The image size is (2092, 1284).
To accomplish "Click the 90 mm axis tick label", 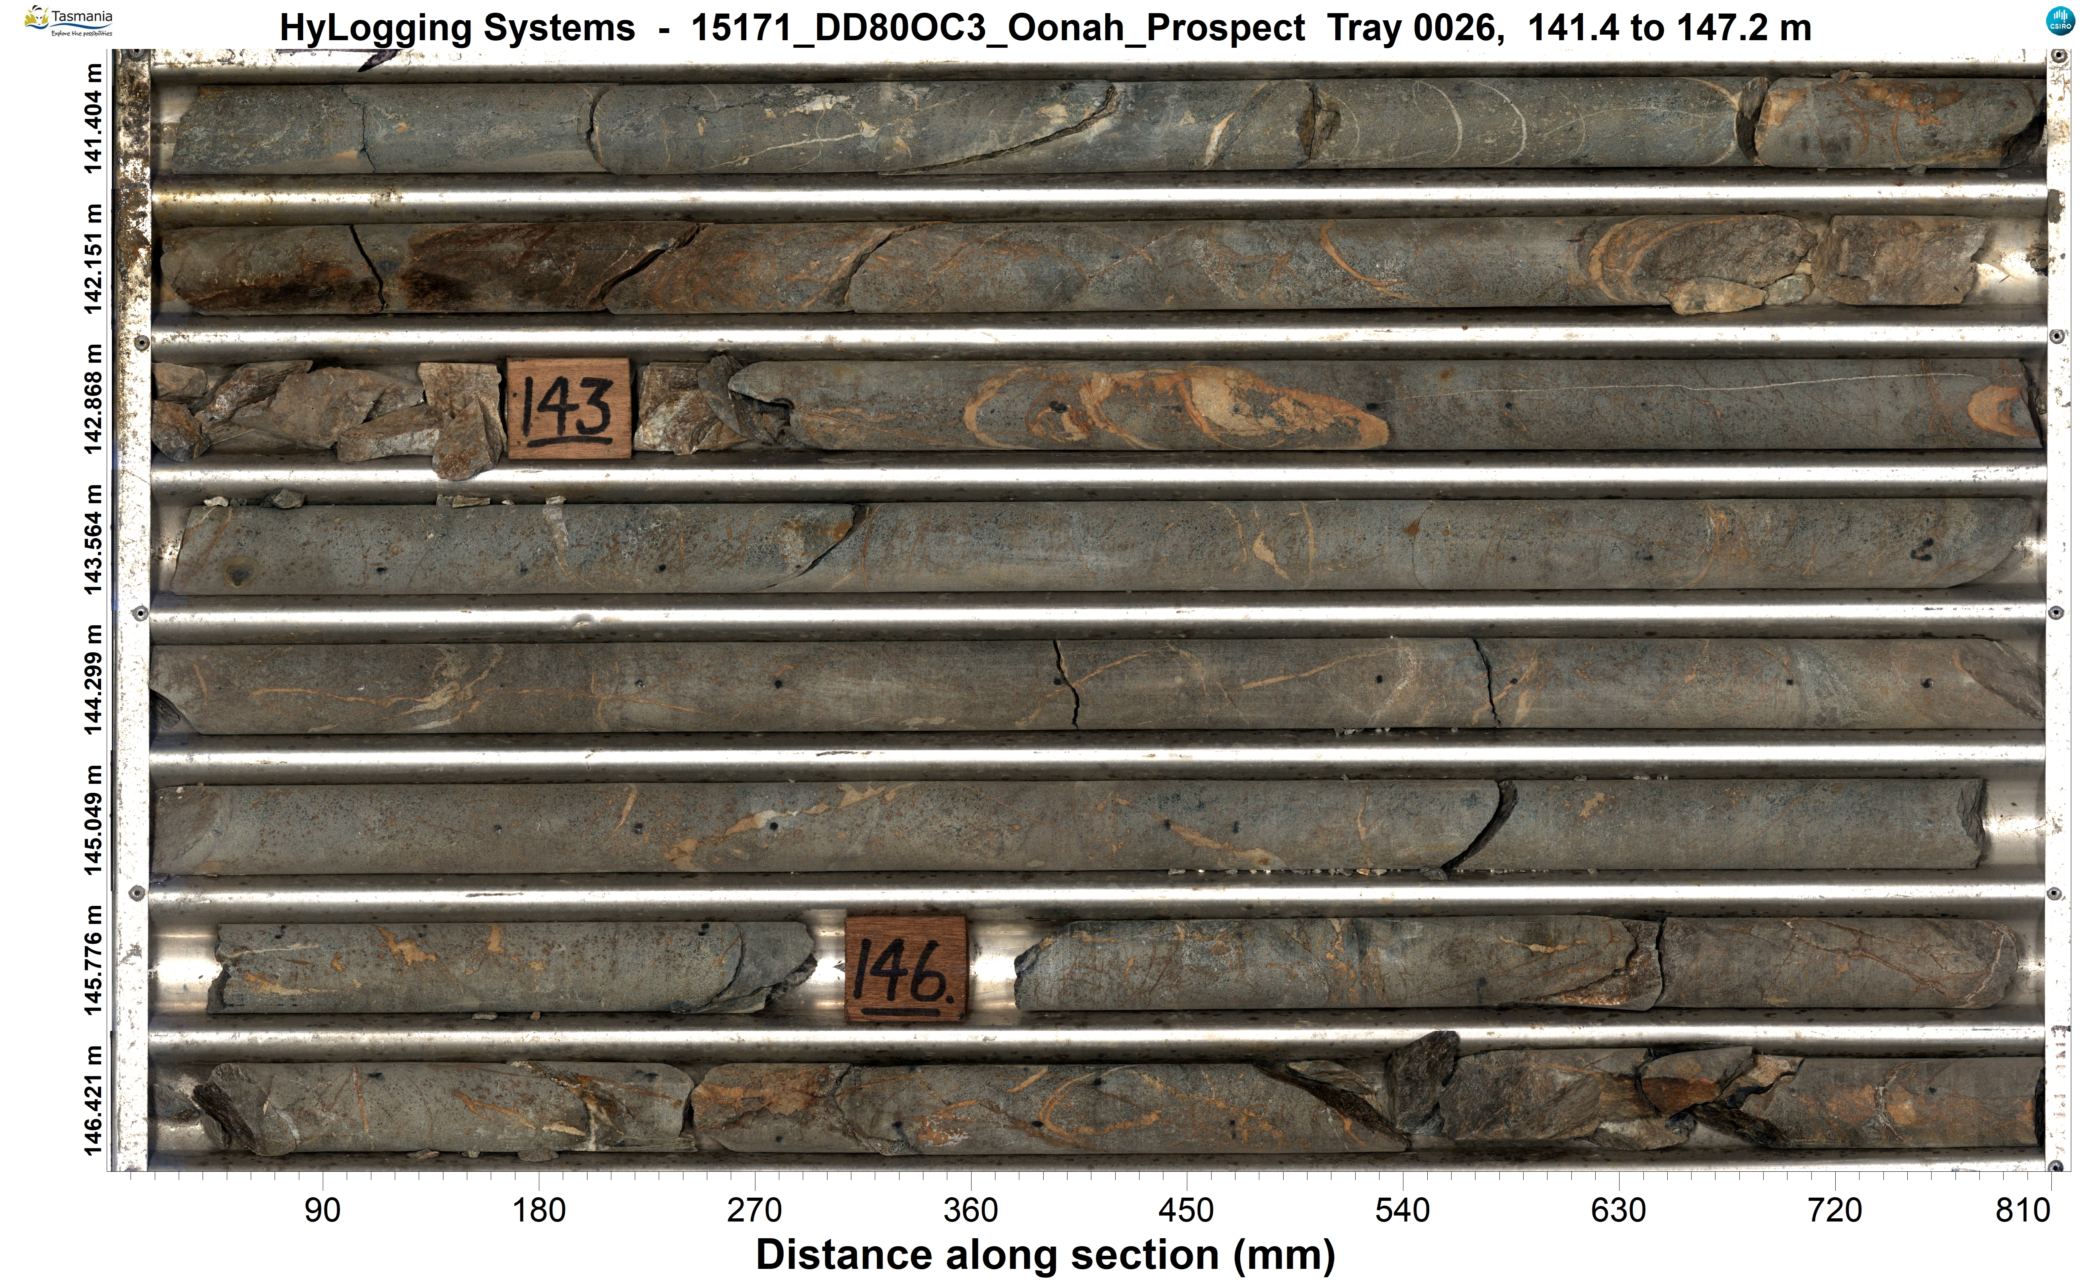I will tap(323, 1210).
